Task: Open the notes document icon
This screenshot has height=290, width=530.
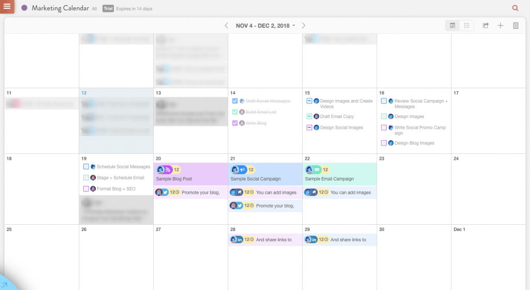Action: pyautogui.click(x=516, y=25)
